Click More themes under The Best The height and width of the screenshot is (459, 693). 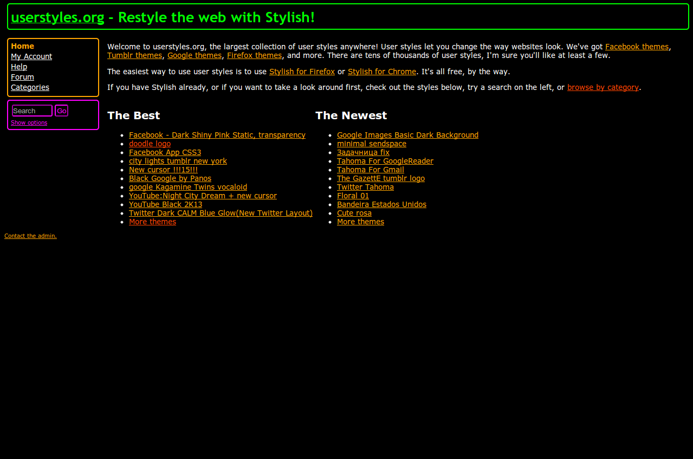152,222
